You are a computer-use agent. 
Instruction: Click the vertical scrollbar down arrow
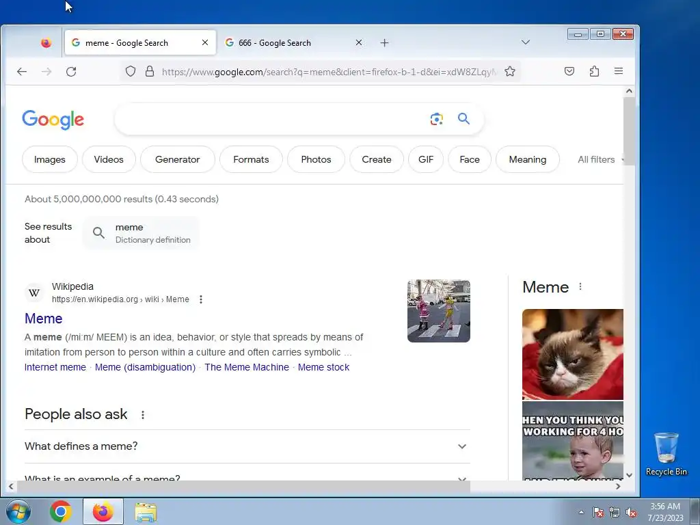click(629, 476)
